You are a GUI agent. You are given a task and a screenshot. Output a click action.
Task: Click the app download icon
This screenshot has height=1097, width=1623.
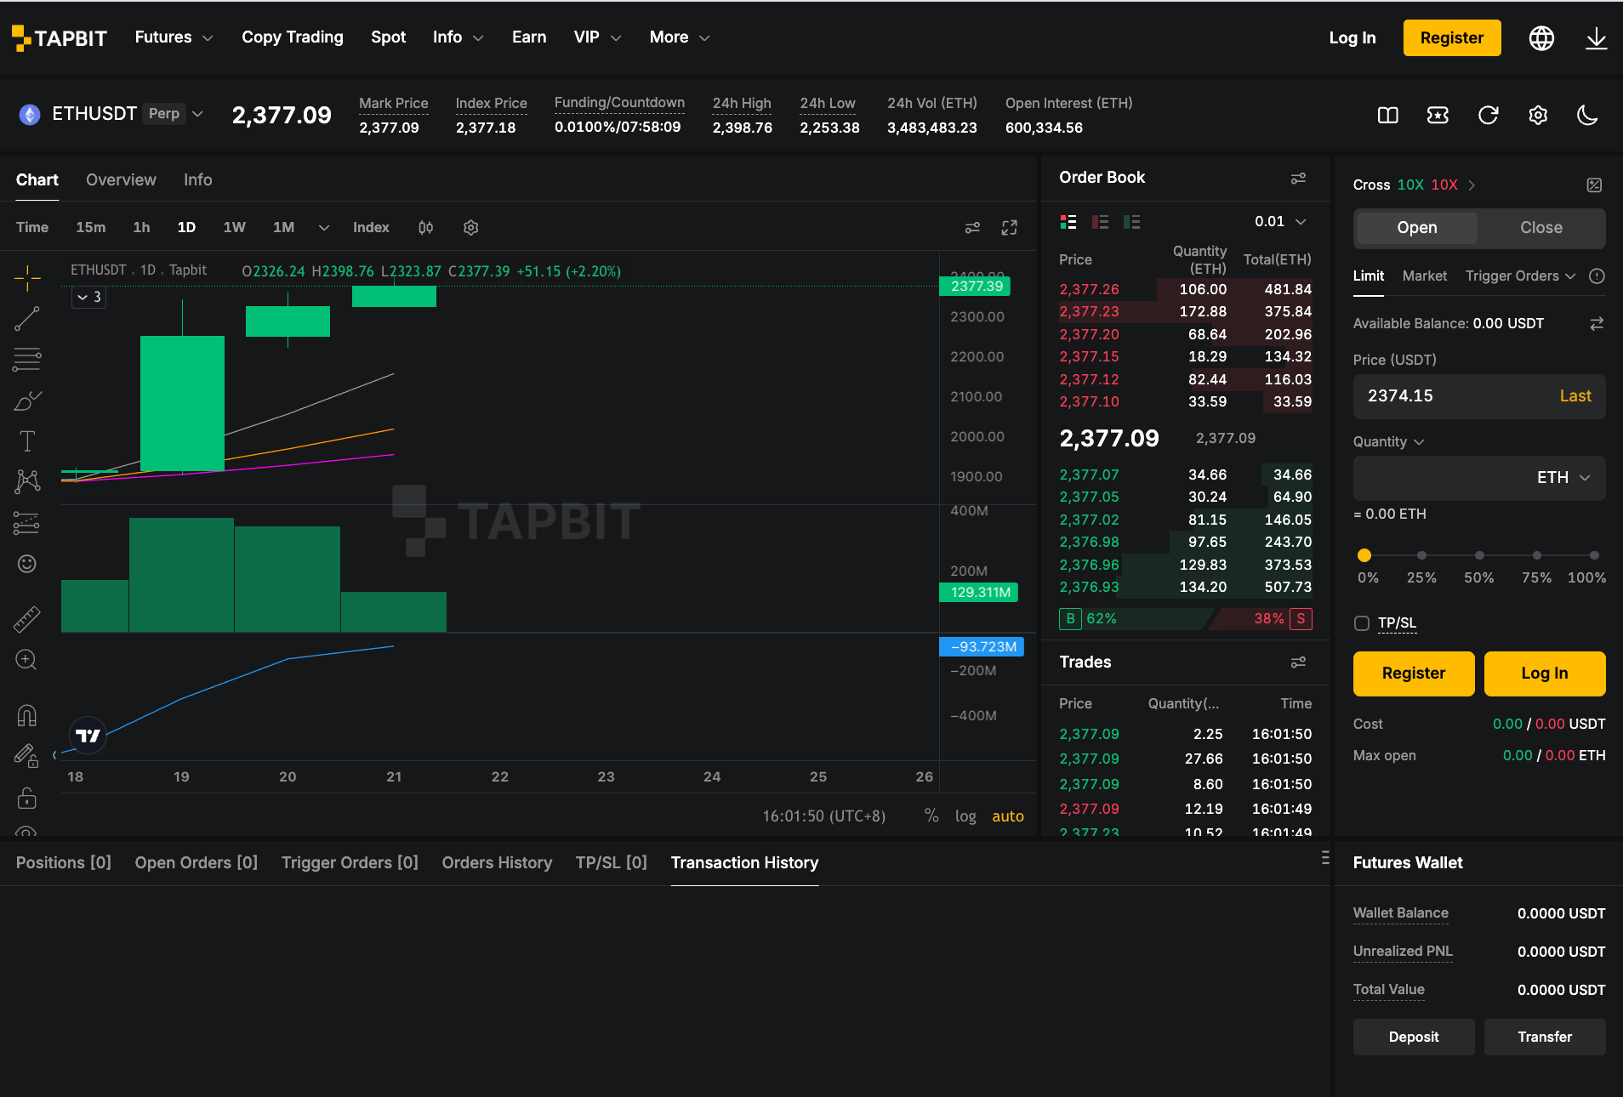1596,37
